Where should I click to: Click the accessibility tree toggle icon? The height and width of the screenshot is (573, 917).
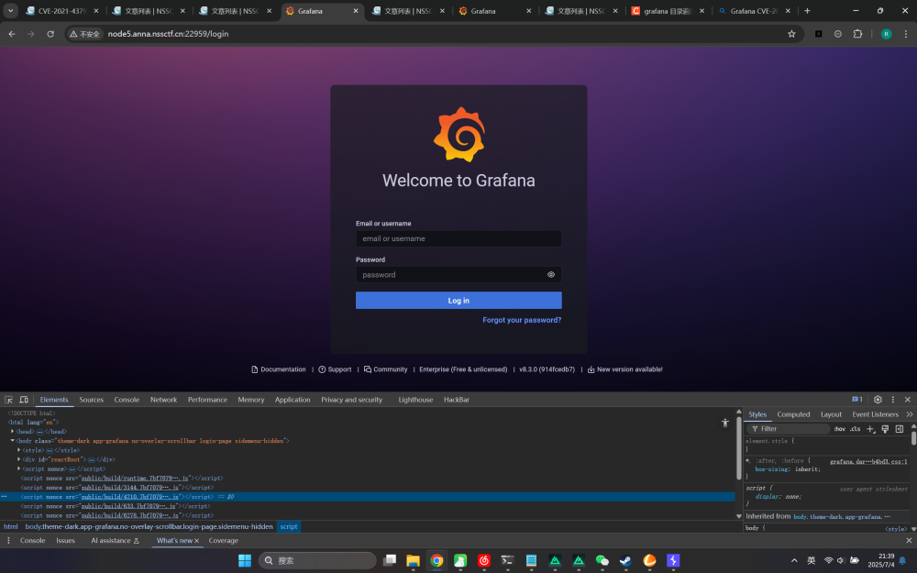point(725,423)
